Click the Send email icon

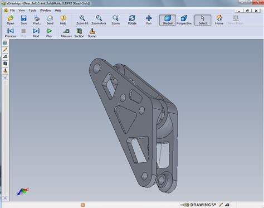coord(50,20)
